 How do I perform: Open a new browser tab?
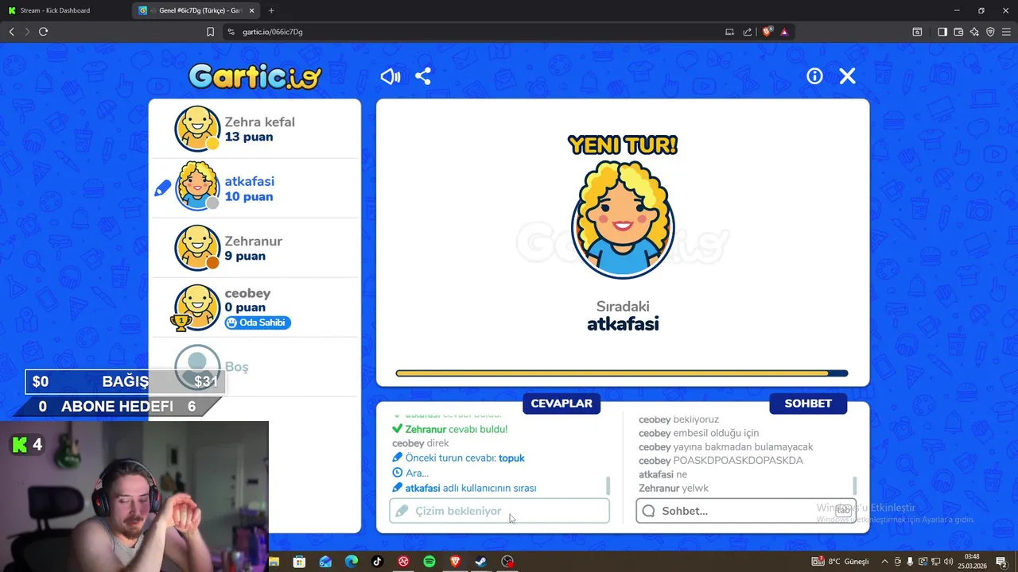click(x=271, y=10)
